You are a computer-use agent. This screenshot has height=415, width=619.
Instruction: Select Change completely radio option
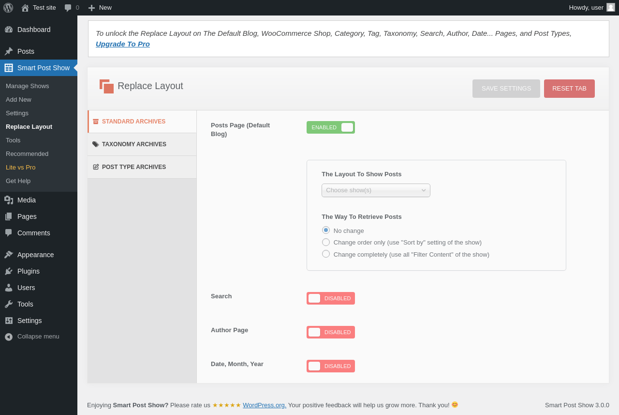pyautogui.click(x=326, y=254)
